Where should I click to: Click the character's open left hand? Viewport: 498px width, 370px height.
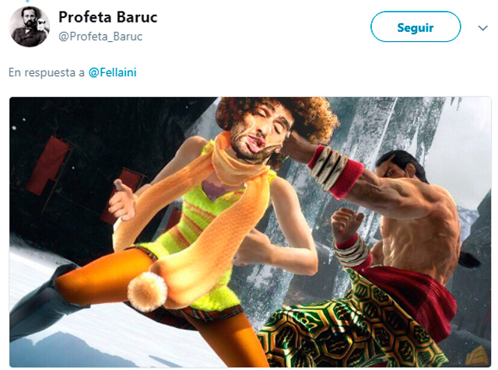123,201
